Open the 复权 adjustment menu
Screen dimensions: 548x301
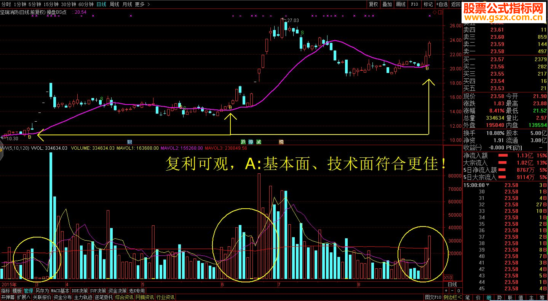[374, 4]
